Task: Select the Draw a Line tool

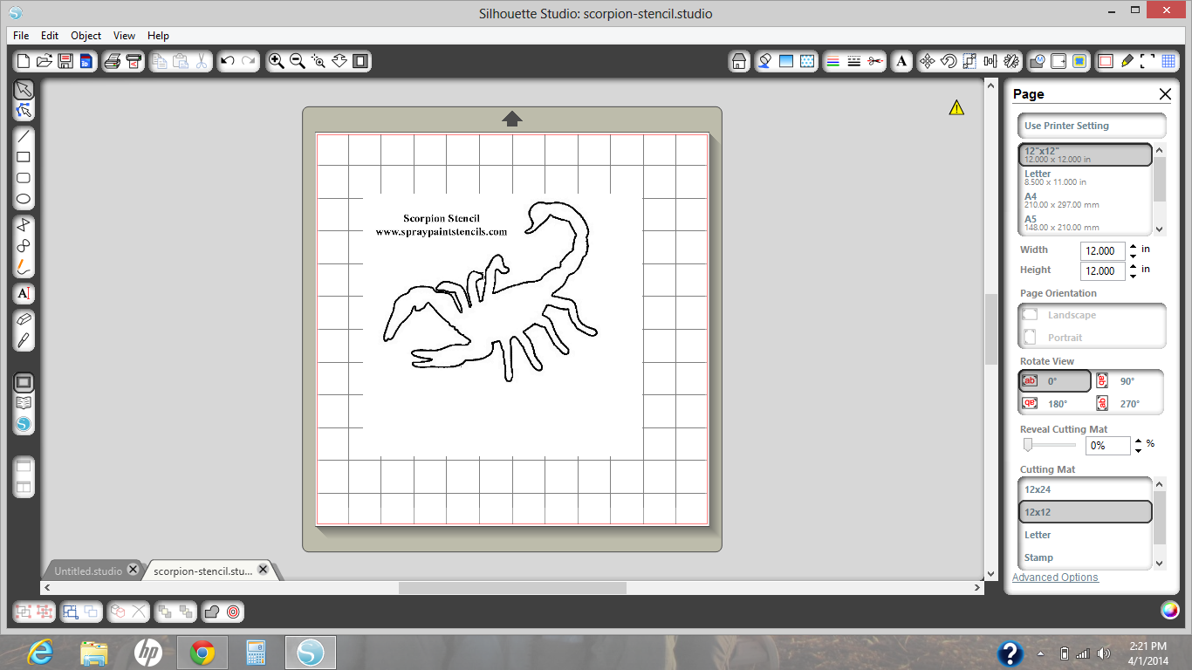Action: point(24,136)
